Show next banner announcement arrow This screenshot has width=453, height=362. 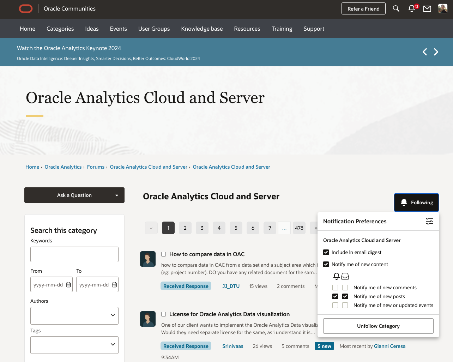click(436, 52)
